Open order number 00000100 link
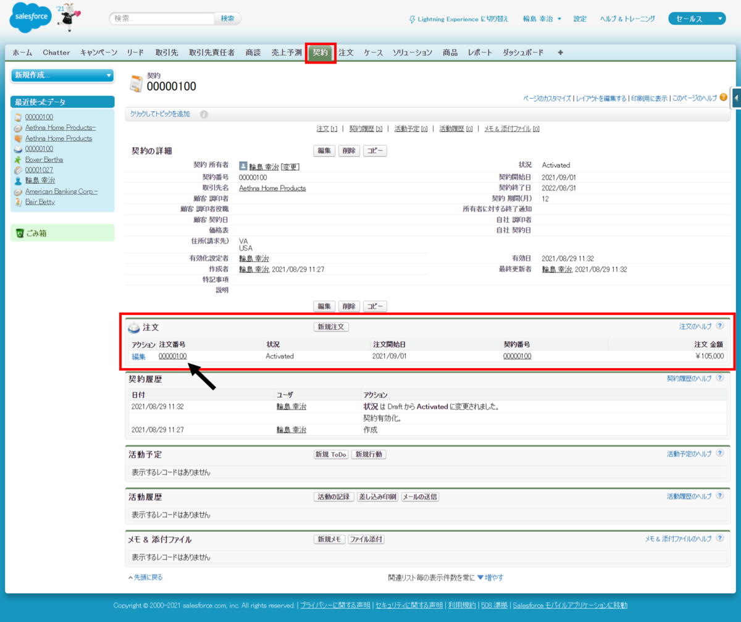741x622 pixels. 173,356
